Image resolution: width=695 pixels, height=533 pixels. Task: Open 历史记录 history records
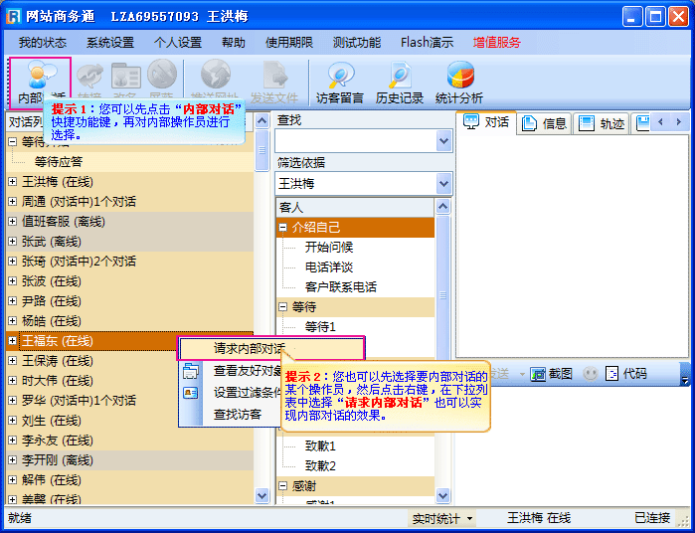pyautogui.click(x=400, y=82)
